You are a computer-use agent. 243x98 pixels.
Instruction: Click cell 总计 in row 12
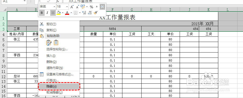point(17,76)
